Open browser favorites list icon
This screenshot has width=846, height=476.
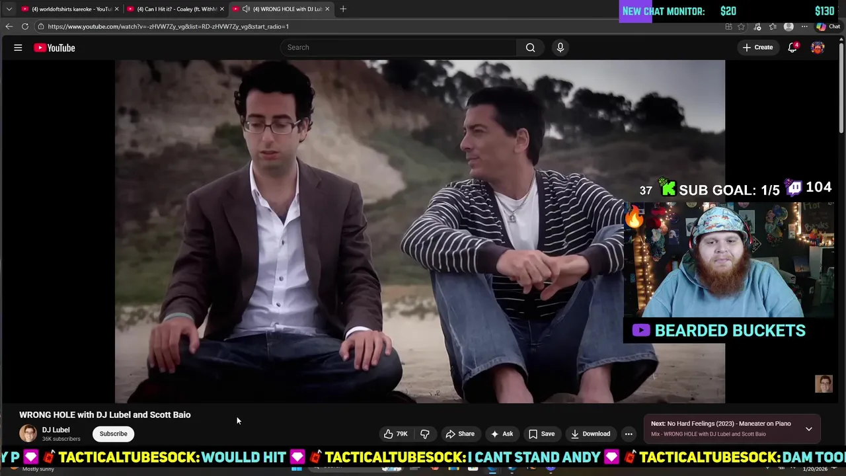tap(773, 26)
